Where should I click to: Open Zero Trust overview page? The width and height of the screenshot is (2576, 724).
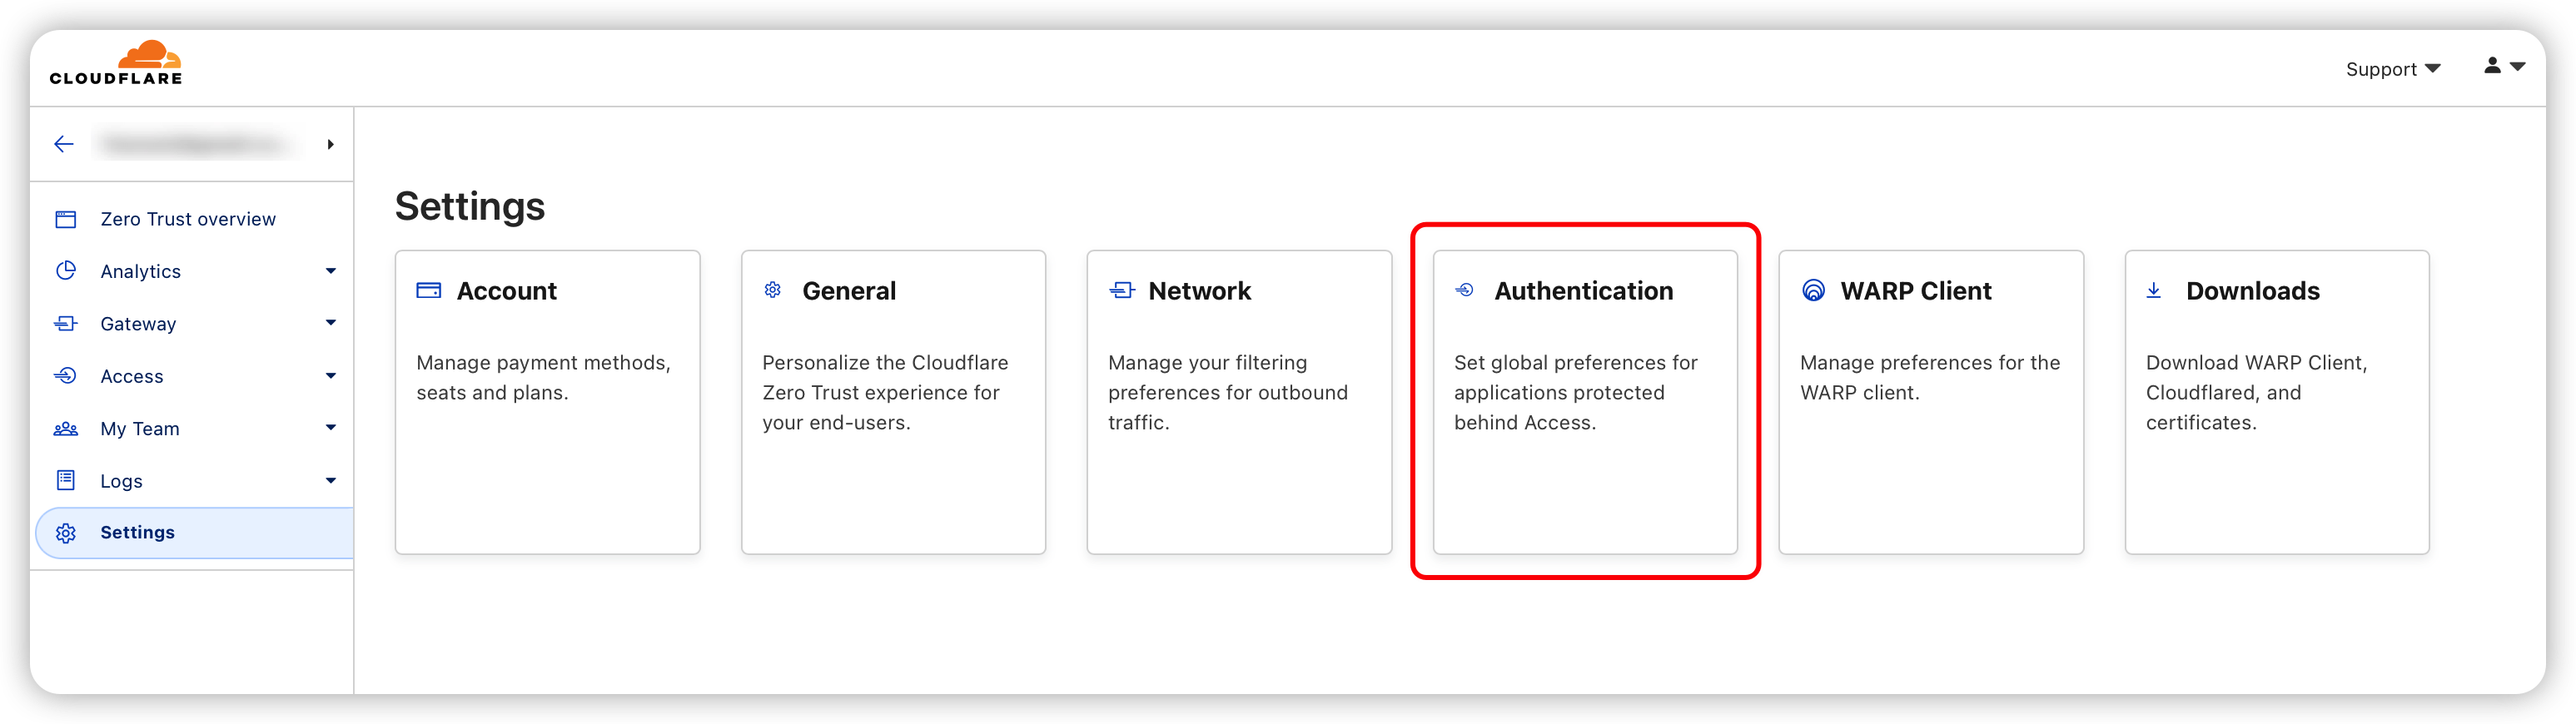click(x=188, y=219)
